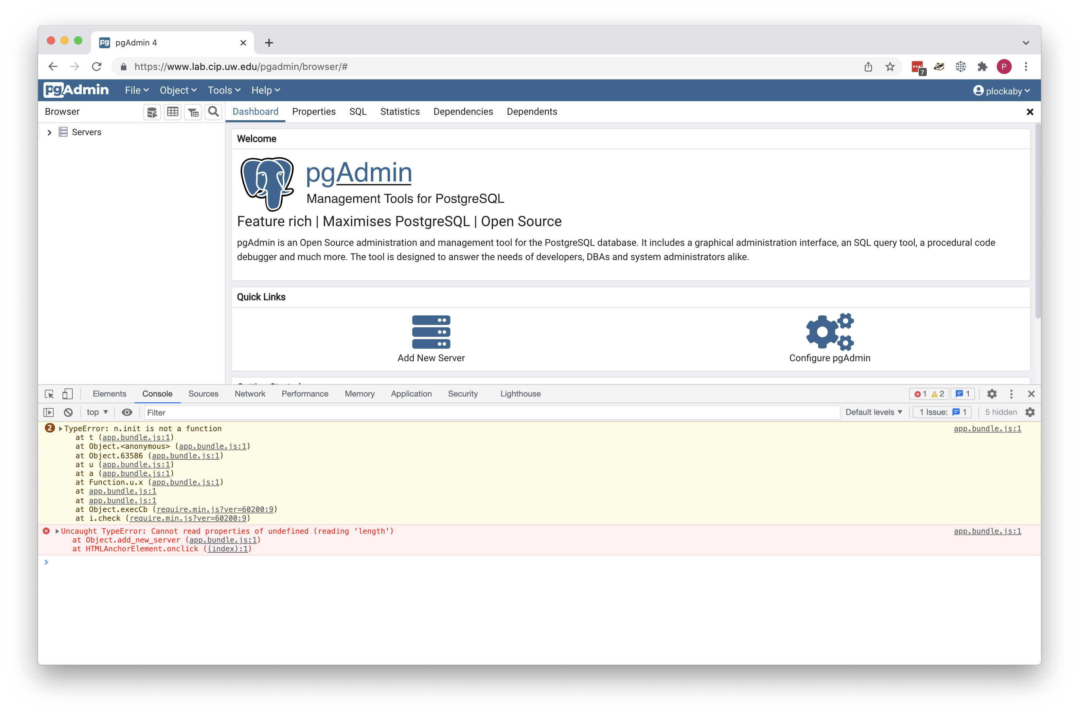Click the browser forward arrow

click(x=74, y=67)
